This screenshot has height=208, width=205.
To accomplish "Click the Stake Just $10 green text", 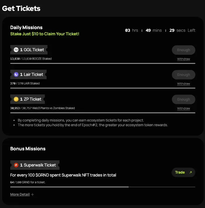I will (x=45, y=34).
